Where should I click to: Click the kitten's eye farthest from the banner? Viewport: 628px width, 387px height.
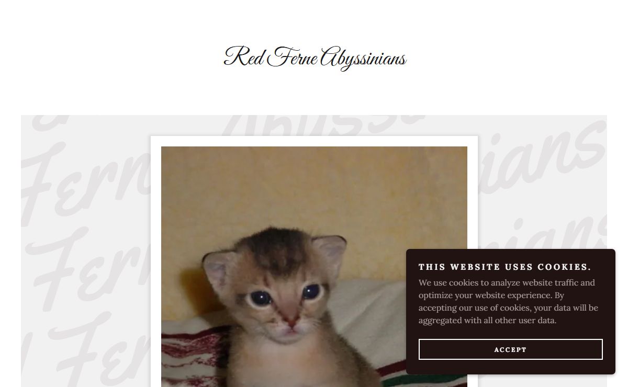(x=260, y=299)
